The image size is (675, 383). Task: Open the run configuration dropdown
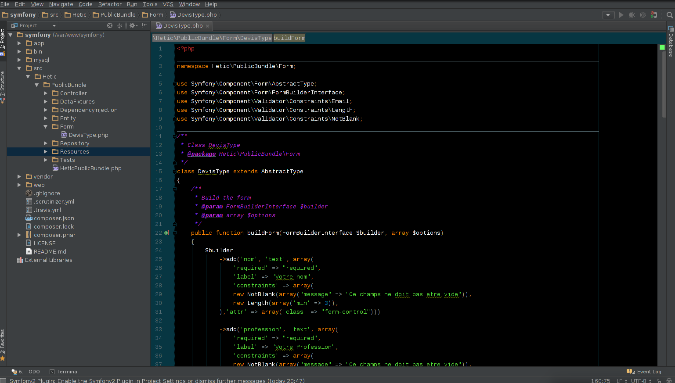(608, 15)
